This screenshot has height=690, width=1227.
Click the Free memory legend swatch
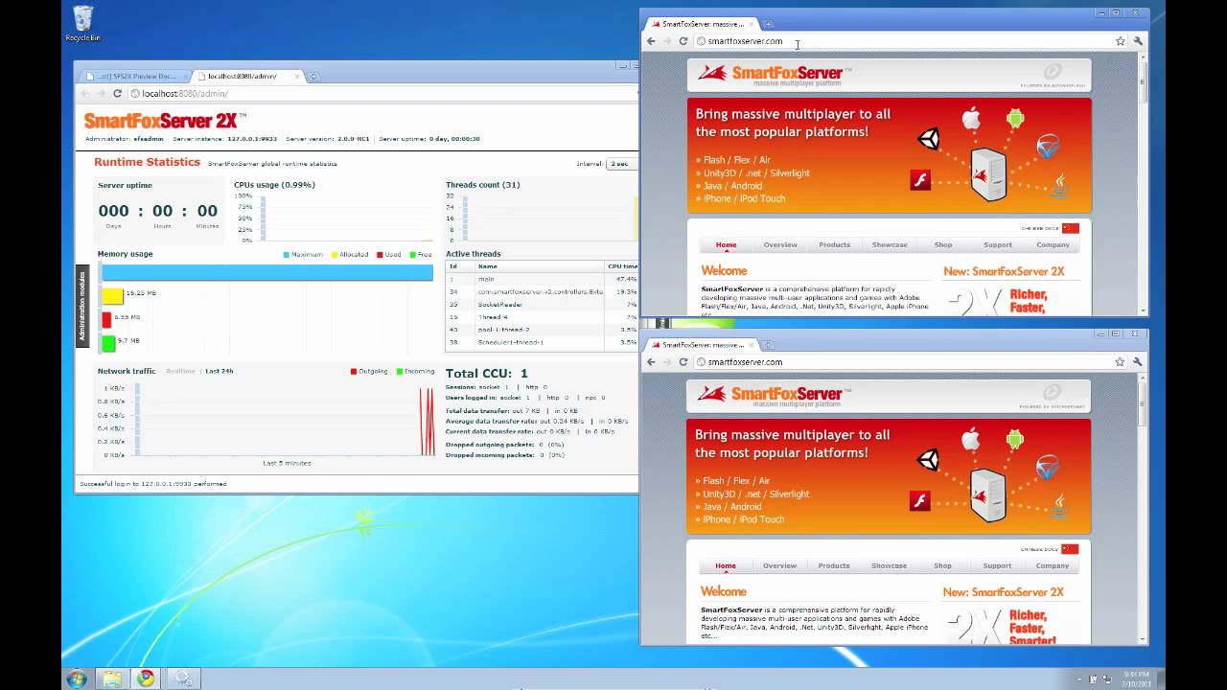(413, 255)
